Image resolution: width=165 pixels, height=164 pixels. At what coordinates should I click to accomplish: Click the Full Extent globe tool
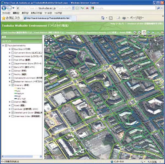pos(149,32)
